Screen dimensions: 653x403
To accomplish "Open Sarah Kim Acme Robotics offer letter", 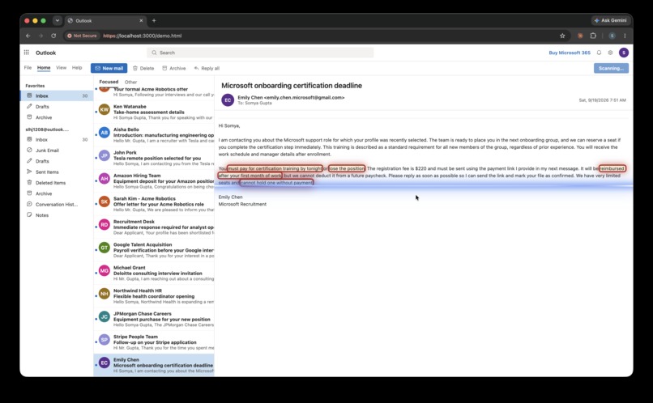I will [154, 204].
